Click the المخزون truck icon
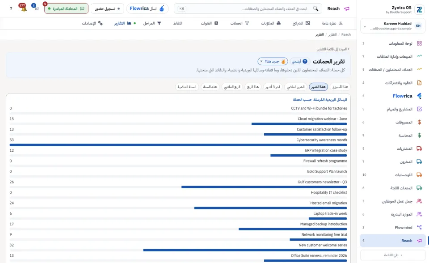The height and width of the screenshot is (263, 429). [419, 161]
